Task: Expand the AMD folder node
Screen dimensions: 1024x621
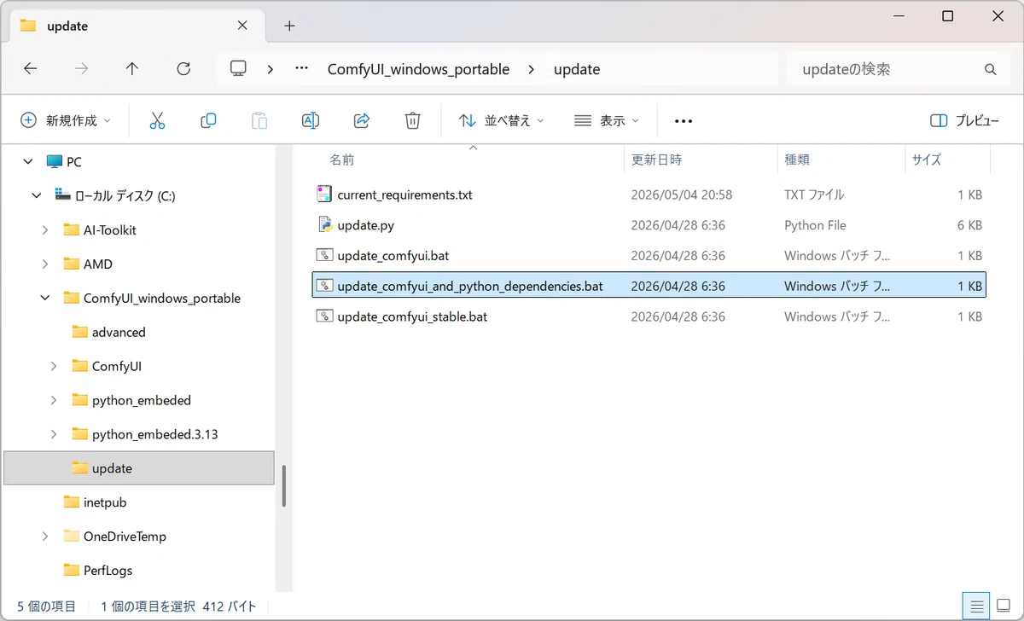Action: [x=45, y=264]
